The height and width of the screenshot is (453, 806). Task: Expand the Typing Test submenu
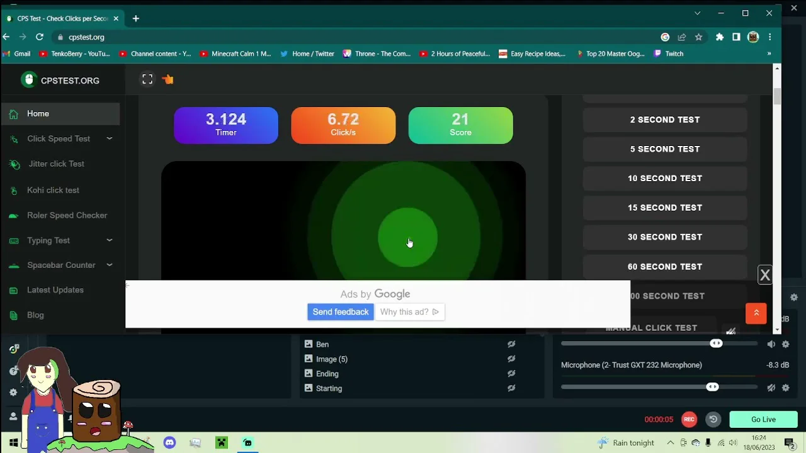click(109, 240)
